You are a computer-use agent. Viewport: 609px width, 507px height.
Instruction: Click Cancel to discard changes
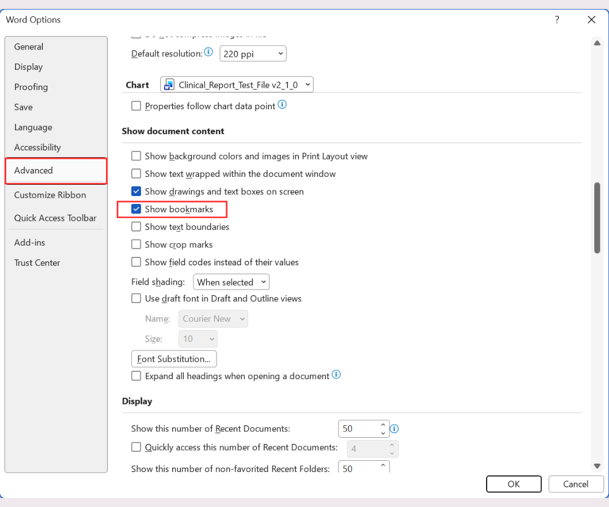click(576, 484)
